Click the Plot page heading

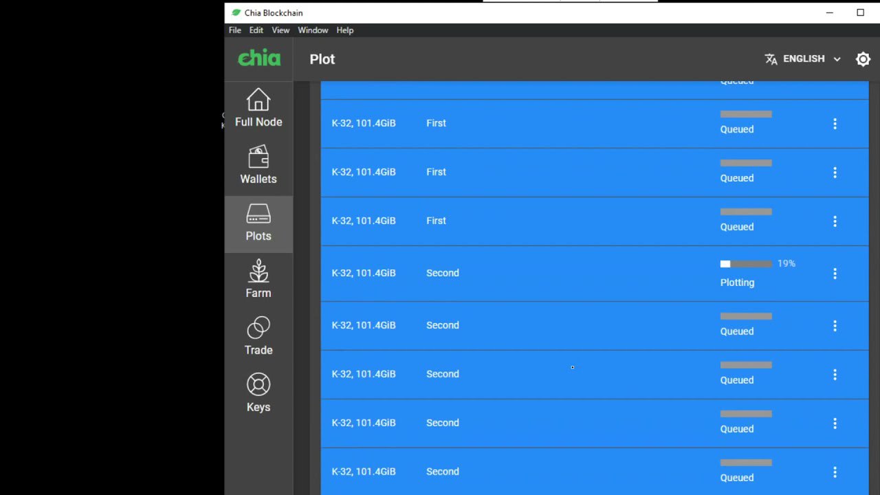[x=322, y=59]
